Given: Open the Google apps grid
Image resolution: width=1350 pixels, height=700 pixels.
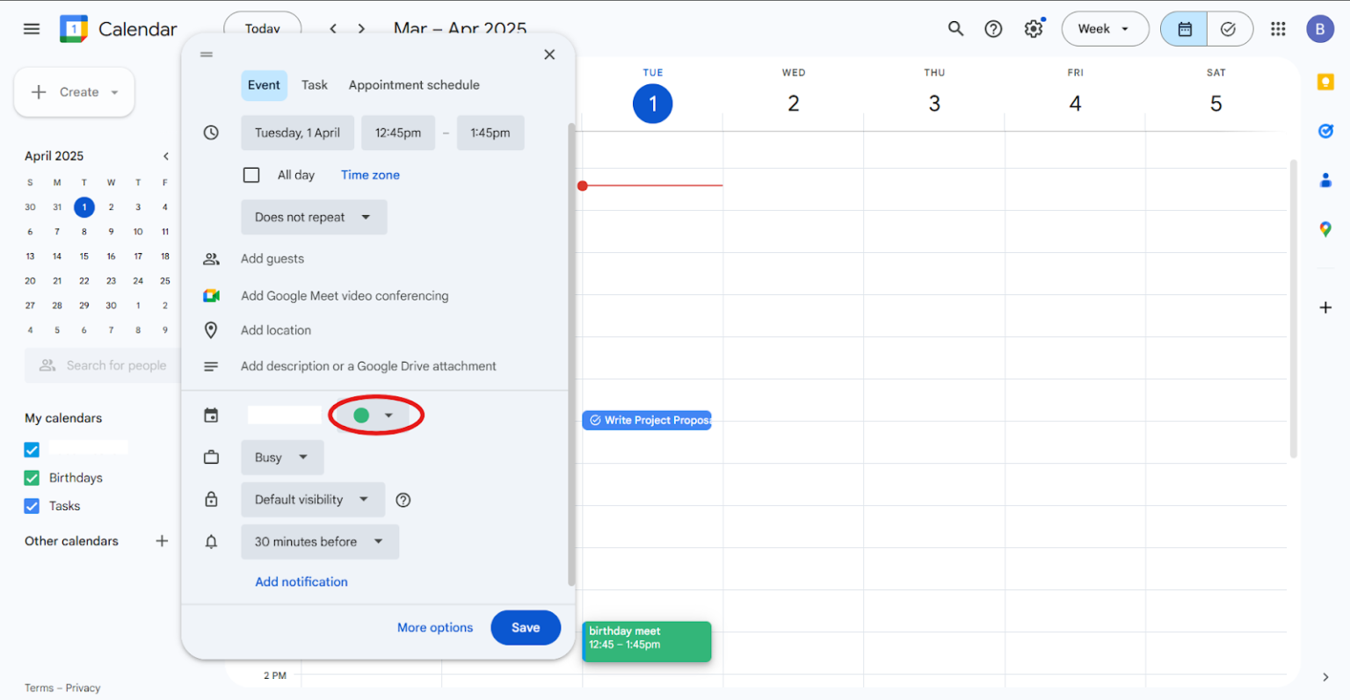Looking at the screenshot, I should click(1278, 28).
